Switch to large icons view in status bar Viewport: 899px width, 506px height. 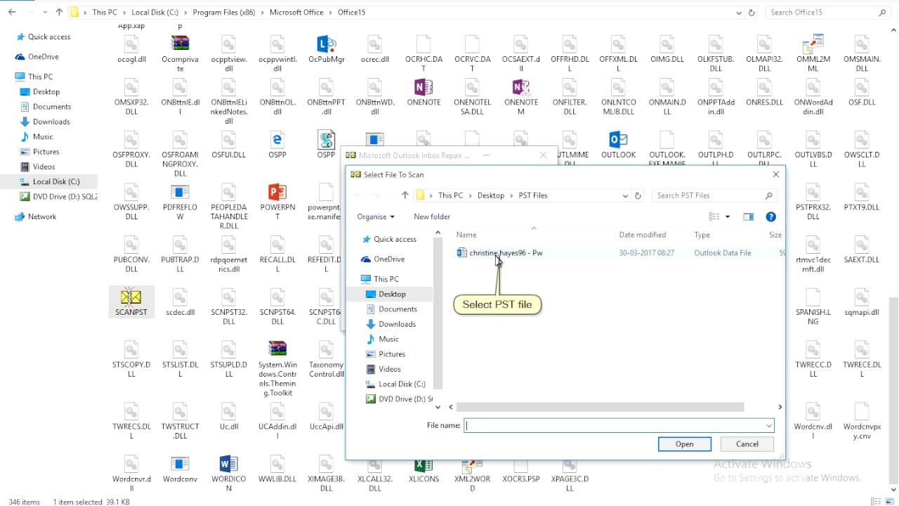888,502
